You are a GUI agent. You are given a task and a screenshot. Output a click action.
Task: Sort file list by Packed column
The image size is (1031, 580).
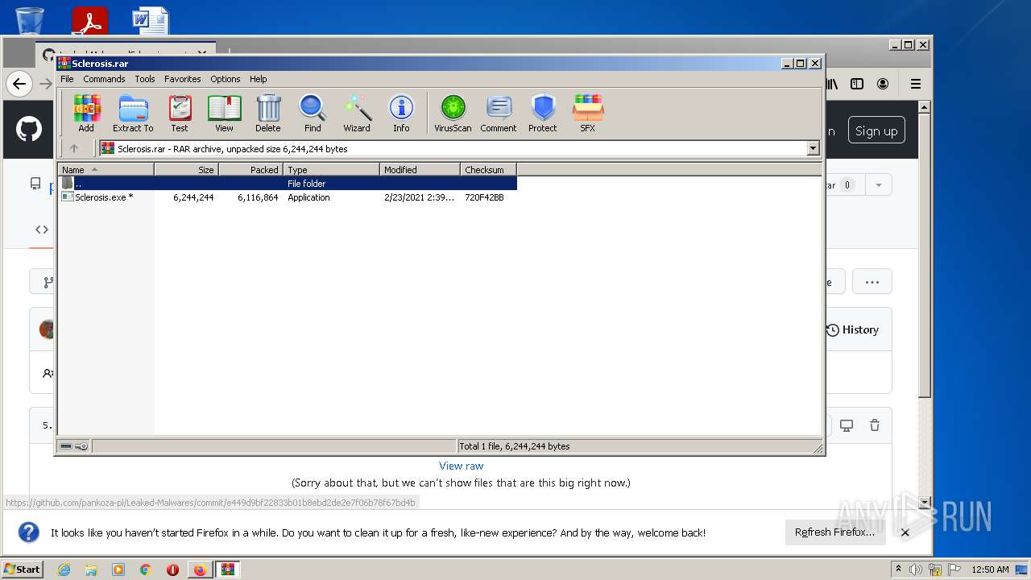pos(251,169)
